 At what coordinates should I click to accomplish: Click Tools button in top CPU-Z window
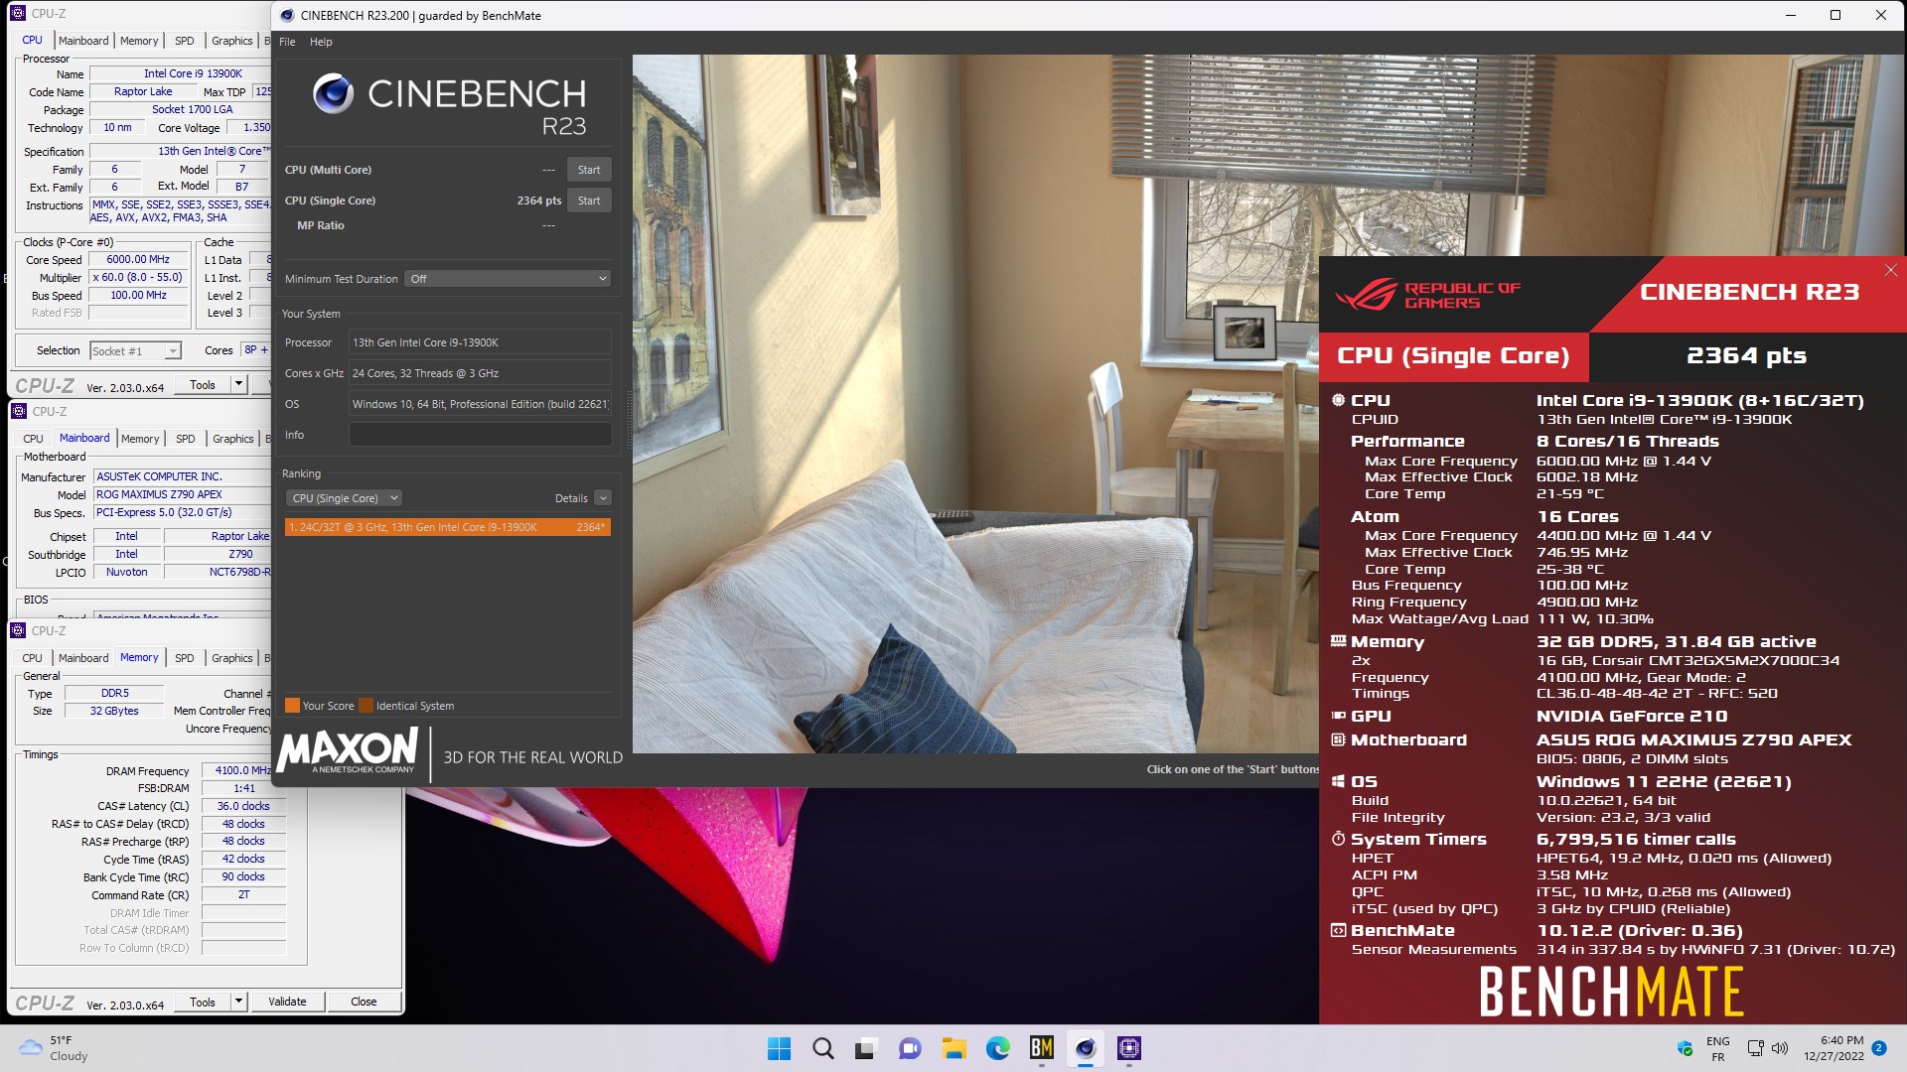tap(203, 384)
